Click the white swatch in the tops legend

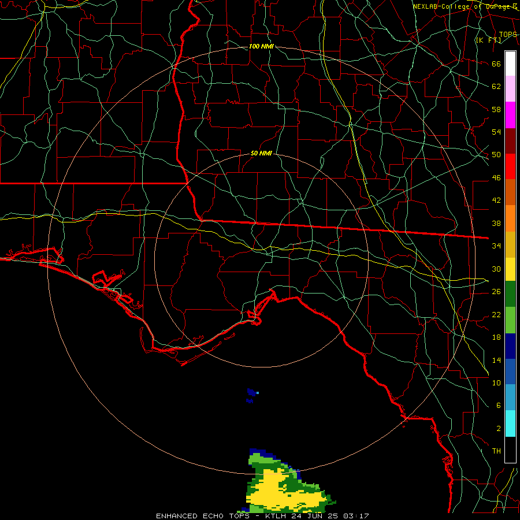pyautogui.click(x=510, y=64)
